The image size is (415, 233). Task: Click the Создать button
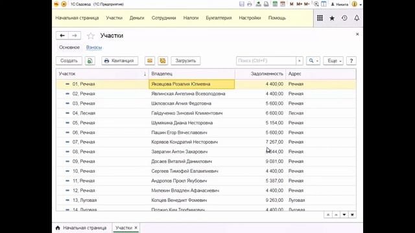(x=69, y=61)
